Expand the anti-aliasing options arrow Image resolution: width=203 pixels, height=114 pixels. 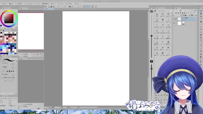(15, 71)
